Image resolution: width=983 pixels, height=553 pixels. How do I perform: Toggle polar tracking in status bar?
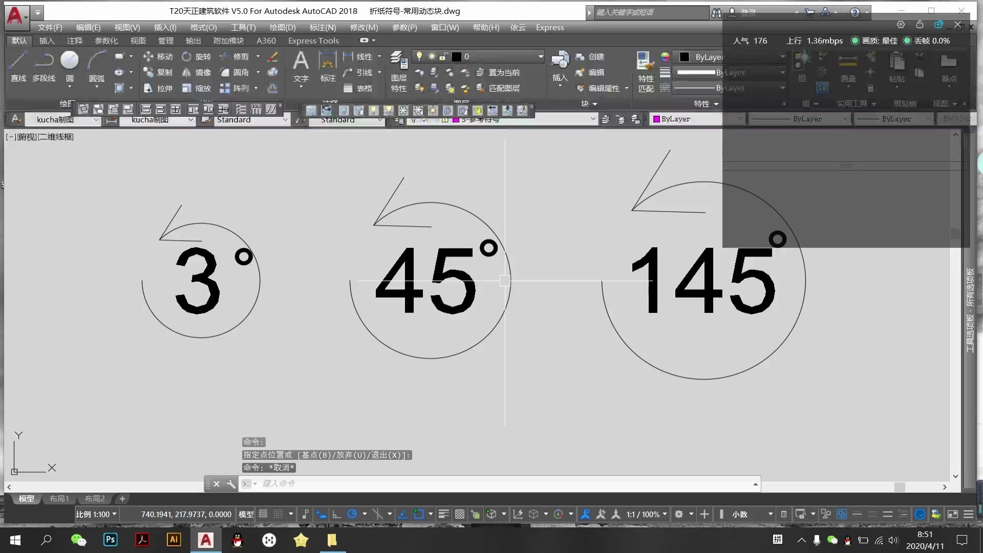(x=352, y=514)
